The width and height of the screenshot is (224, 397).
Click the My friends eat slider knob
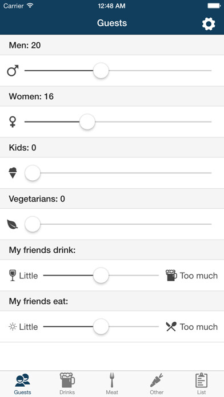pyautogui.click(x=101, y=327)
